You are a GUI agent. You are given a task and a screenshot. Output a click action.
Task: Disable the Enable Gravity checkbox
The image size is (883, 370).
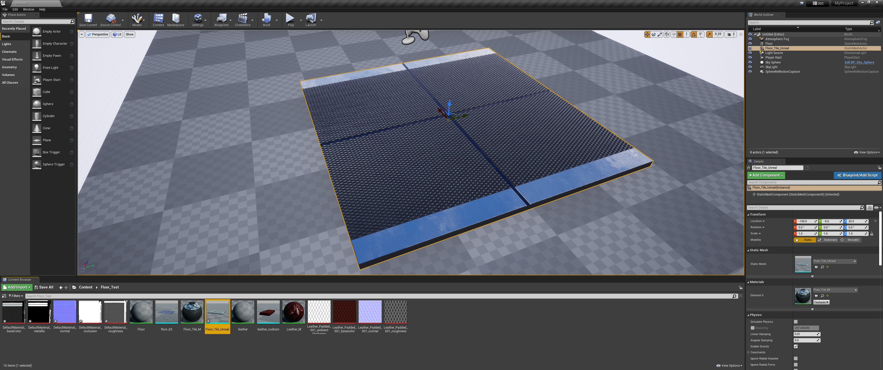point(795,346)
